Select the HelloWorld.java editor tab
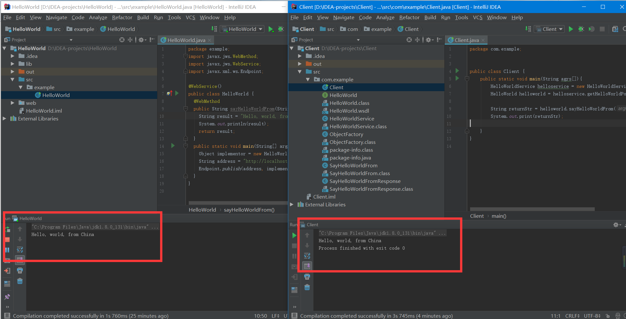 pos(186,40)
